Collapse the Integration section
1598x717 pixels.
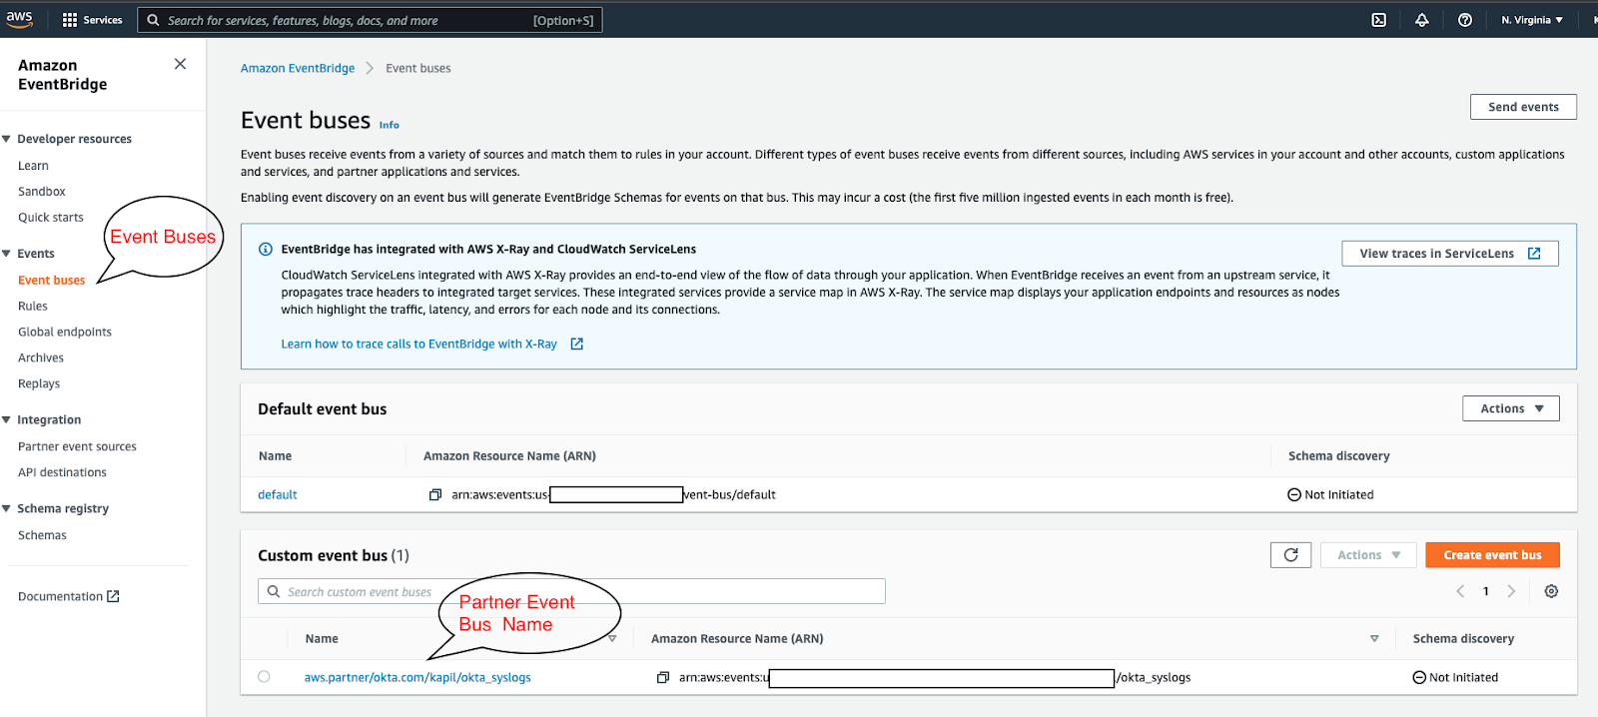7,419
